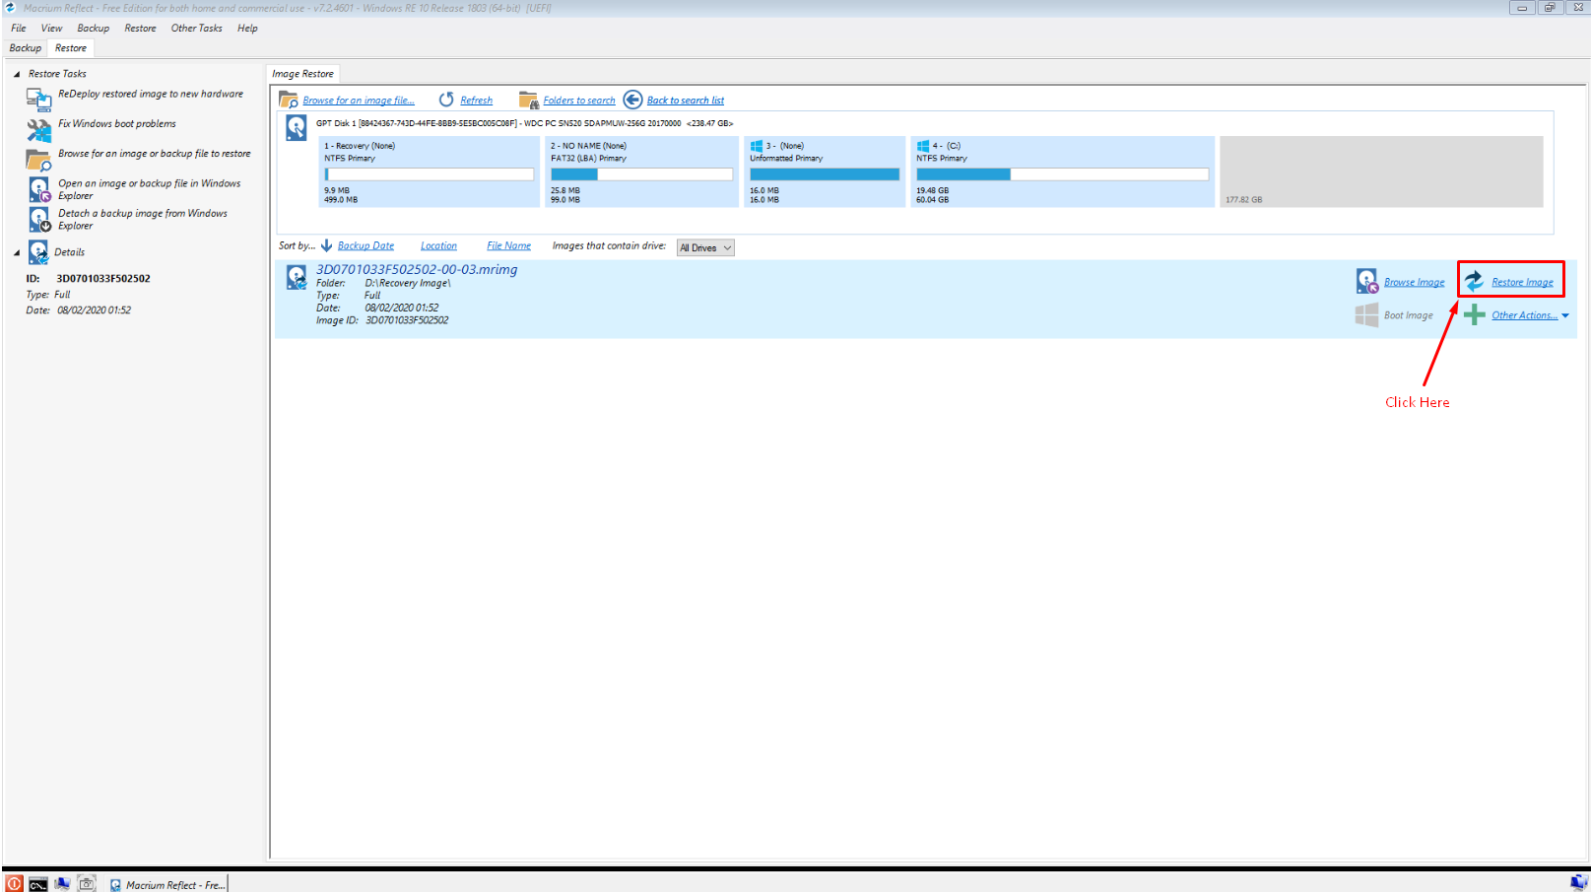Screen dimensions: 1591x892
Task: Switch to the Backup tab
Action: coord(26,47)
